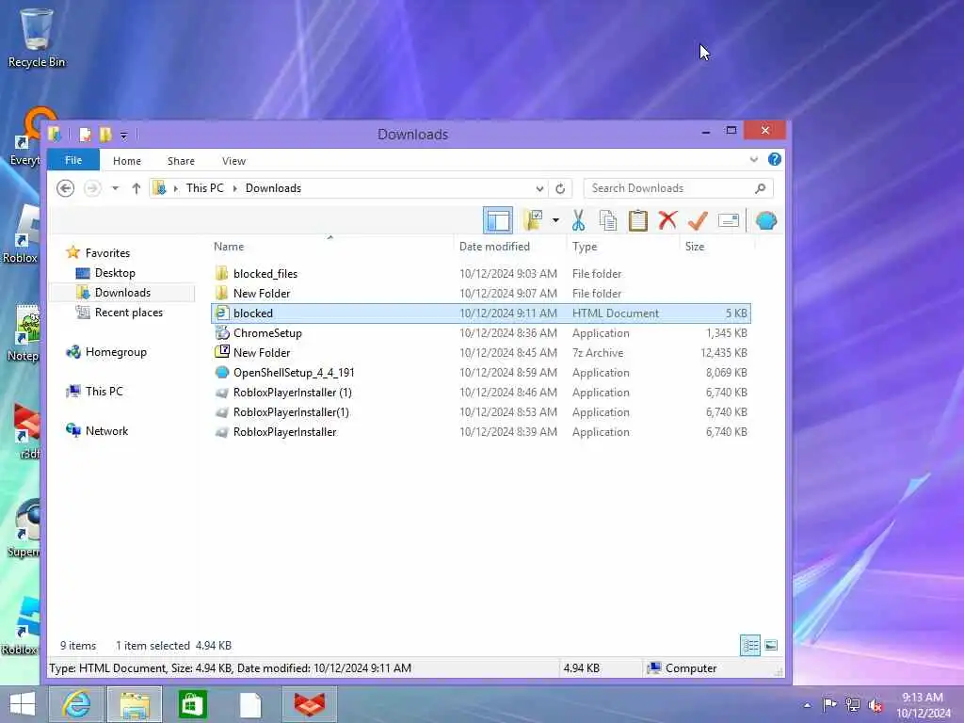Switch to Large icons view using status bar icon

(771, 645)
